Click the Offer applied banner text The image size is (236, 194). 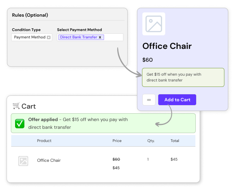77,123
